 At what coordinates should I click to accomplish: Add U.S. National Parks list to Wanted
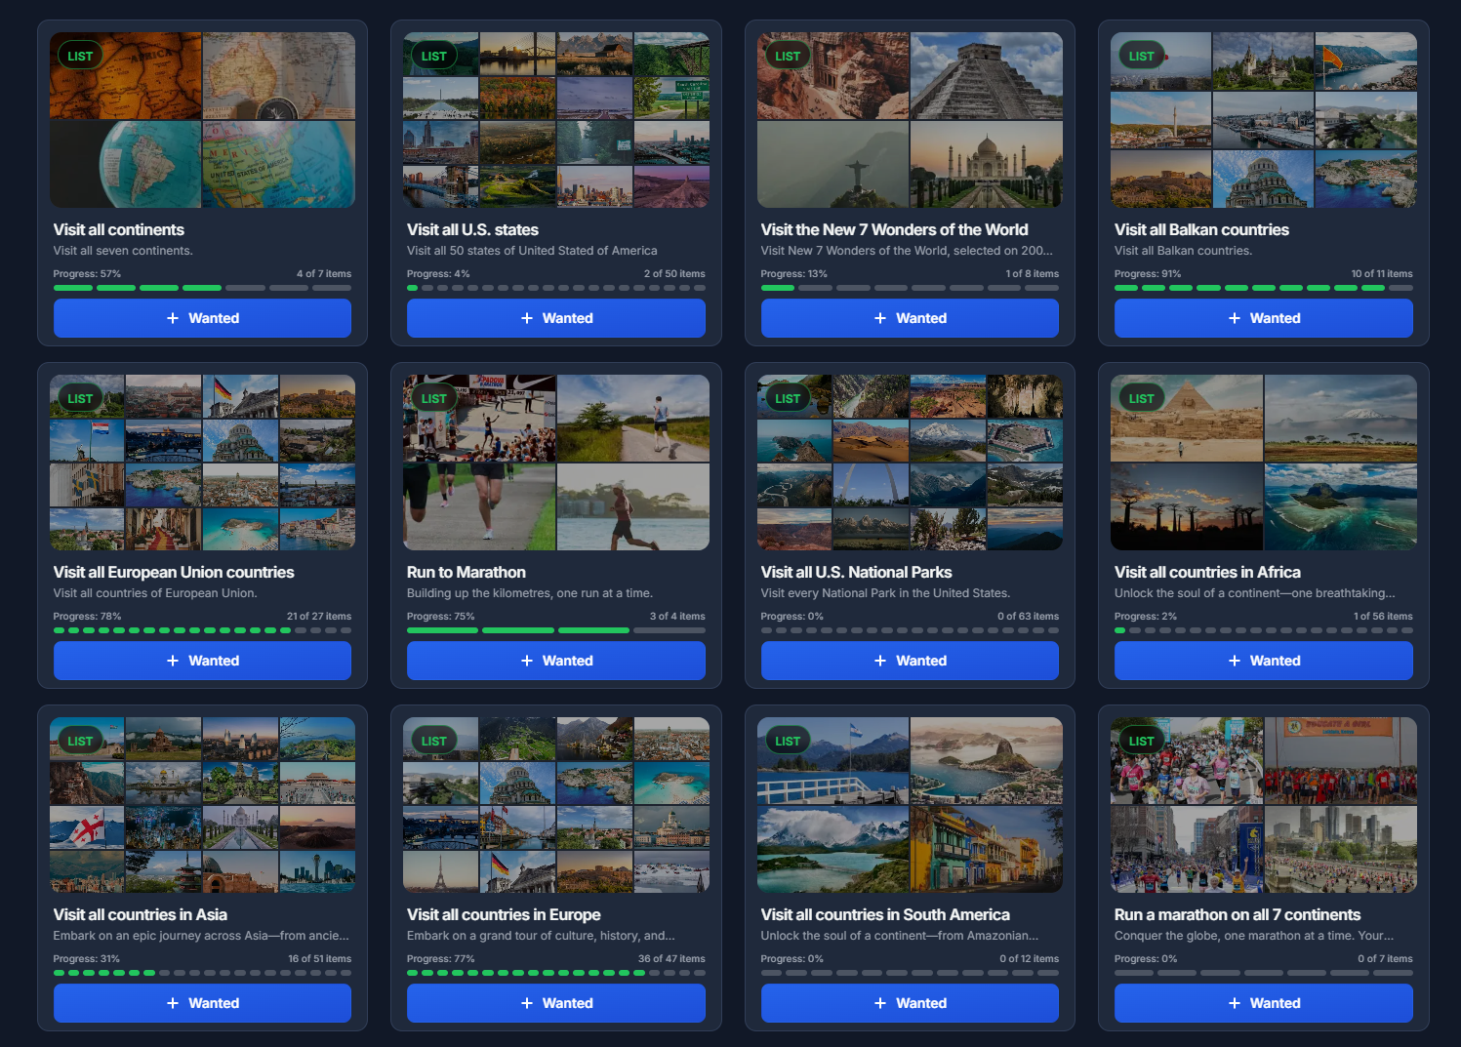(x=910, y=661)
